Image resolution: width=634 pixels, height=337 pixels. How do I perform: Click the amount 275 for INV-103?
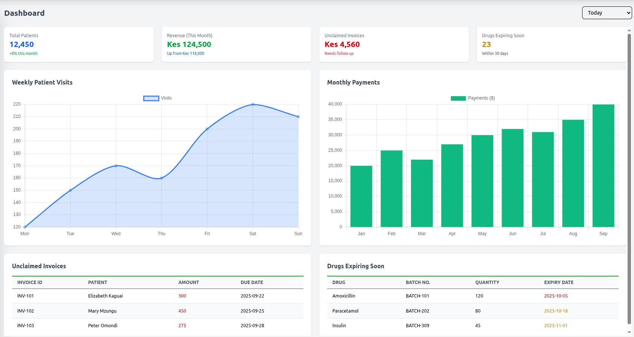(x=182, y=326)
